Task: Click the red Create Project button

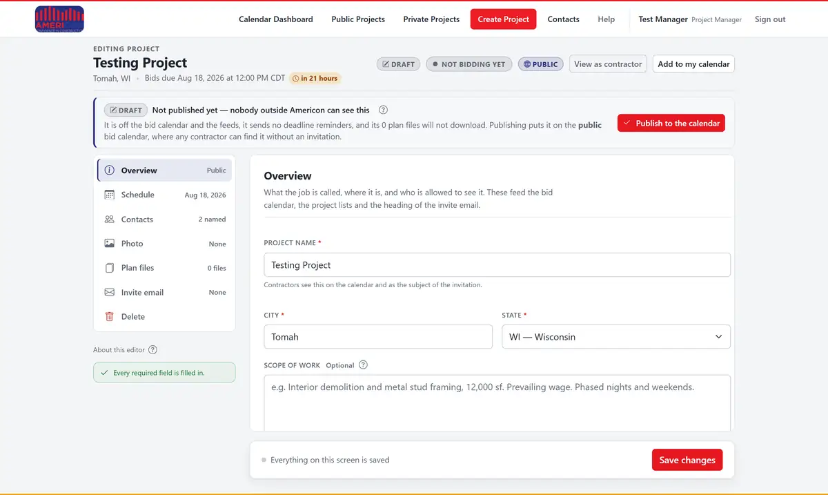Action: click(504, 19)
